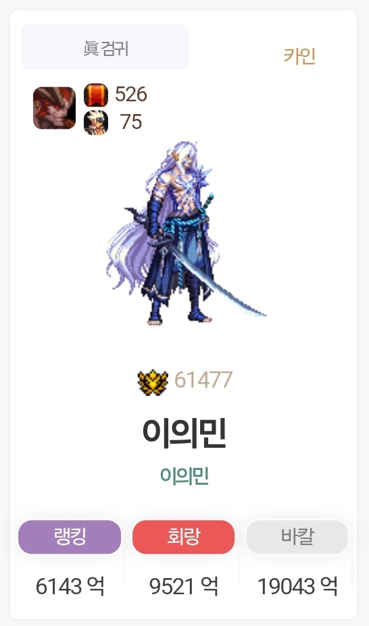Select the 9521 억 damage value

point(184,586)
